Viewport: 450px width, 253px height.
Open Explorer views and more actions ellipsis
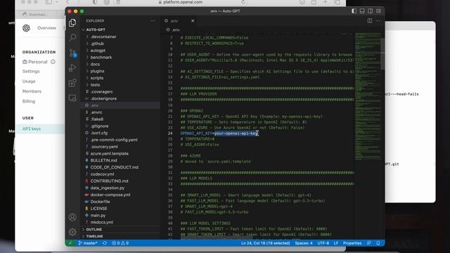(153, 20)
